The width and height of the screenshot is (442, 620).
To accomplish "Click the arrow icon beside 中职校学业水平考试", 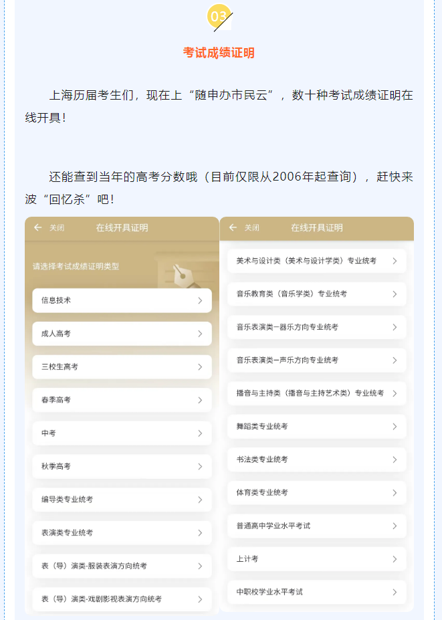I will [395, 592].
